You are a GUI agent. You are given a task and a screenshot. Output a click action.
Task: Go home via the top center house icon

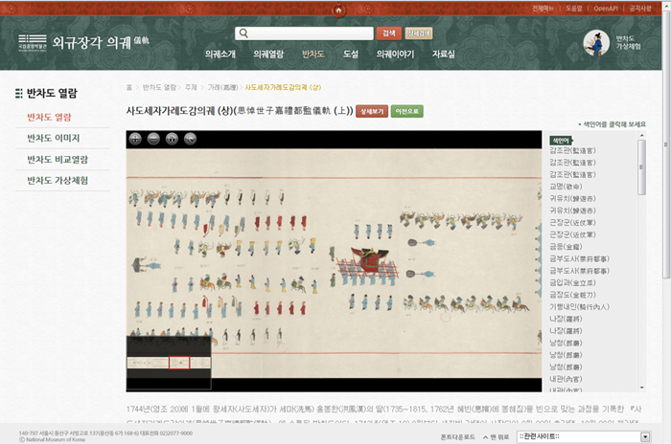(338, 11)
